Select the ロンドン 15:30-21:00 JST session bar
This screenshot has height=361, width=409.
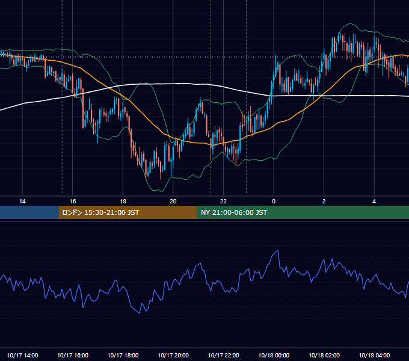click(x=128, y=212)
